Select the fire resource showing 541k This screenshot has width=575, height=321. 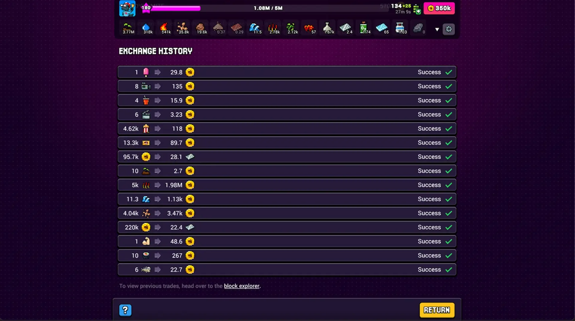point(165,29)
